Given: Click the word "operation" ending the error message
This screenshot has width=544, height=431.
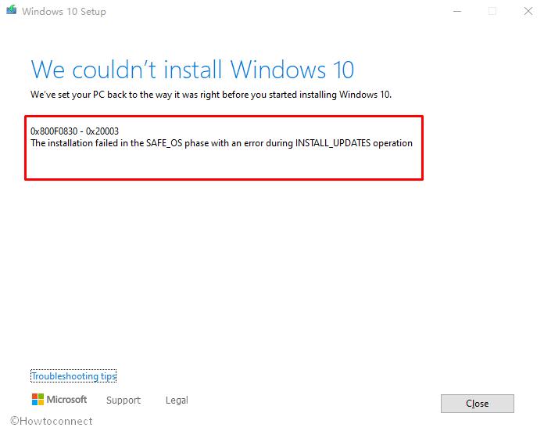Looking at the screenshot, I should pyautogui.click(x=392, y=143).
